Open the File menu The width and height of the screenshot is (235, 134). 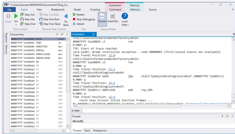tap(9, 10)
